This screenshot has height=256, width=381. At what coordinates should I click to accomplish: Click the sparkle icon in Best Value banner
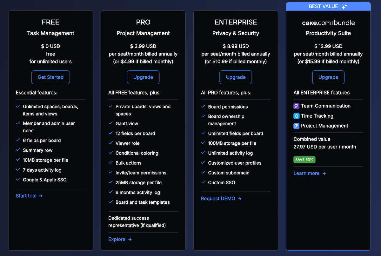(x=344, y=6)
